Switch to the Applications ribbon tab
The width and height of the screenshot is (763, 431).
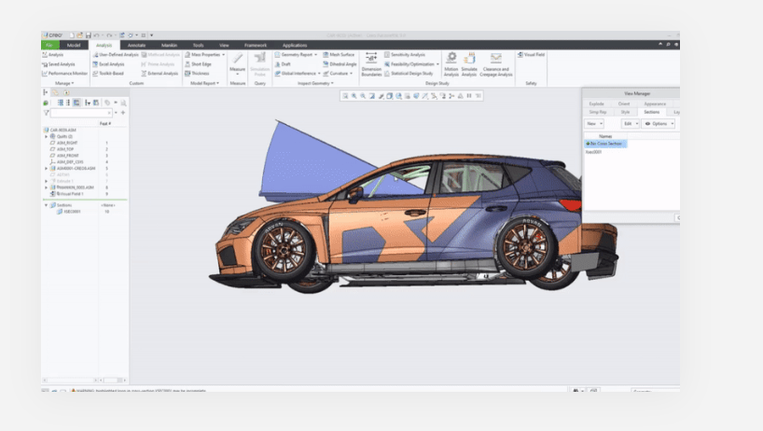coord(295,45)
